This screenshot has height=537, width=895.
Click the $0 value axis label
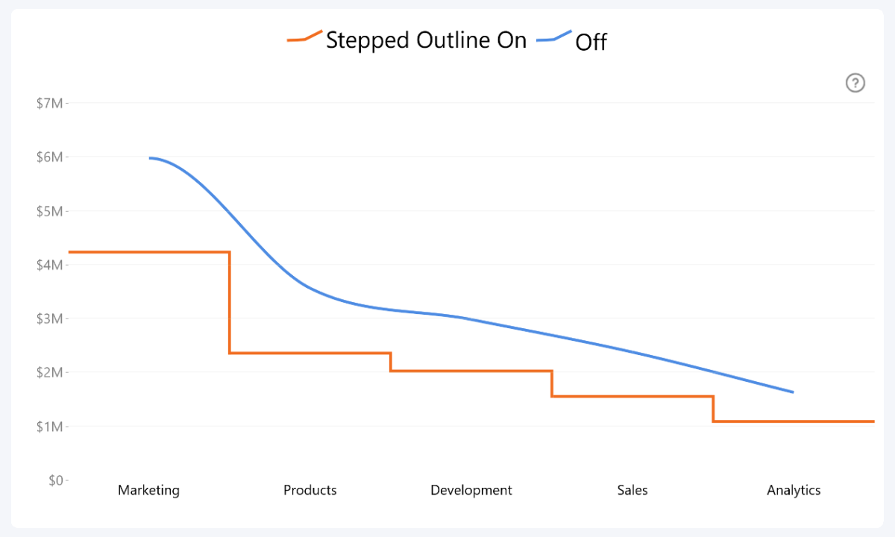[x=54, y=480]
